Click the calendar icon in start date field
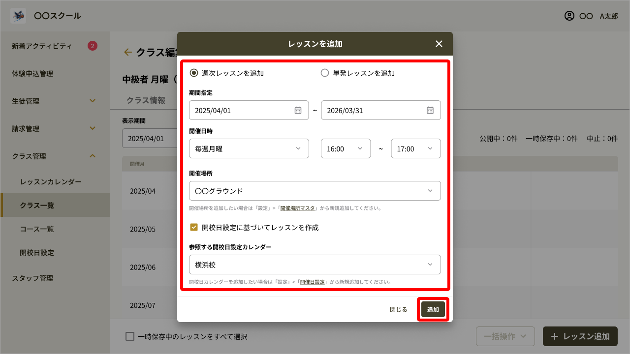The width and height of the screenshot is (630, 354). [x=298, y=110]
